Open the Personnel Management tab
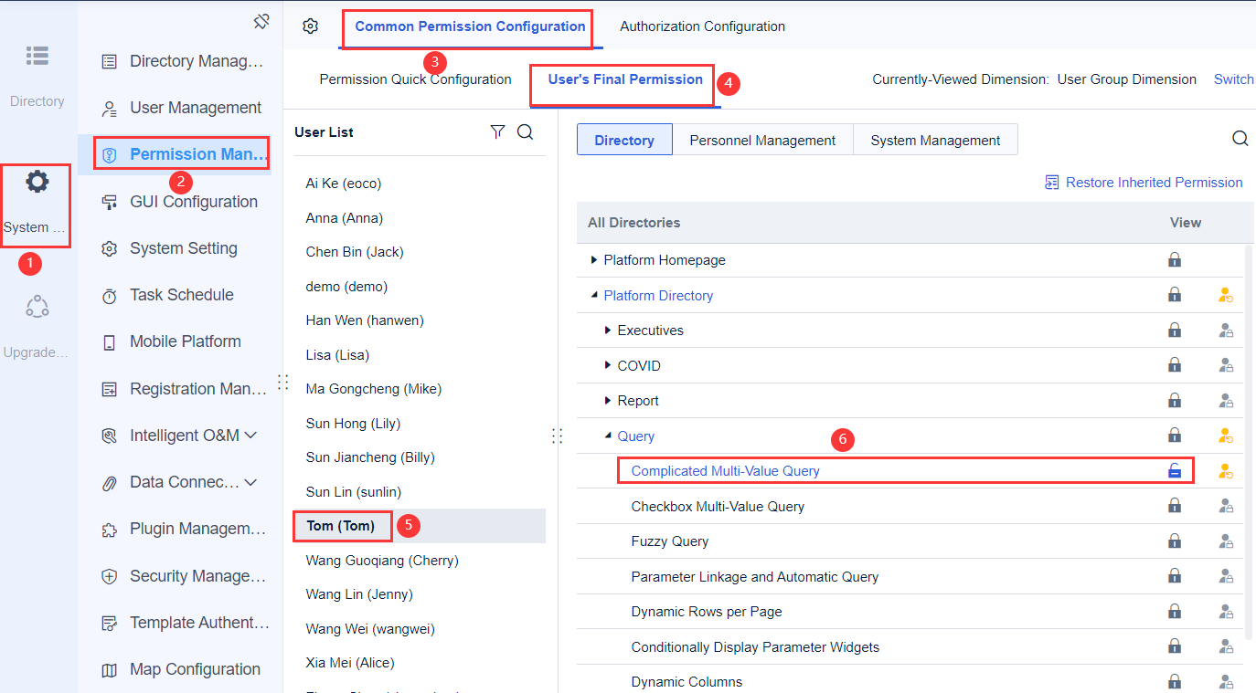1256x693 pixels. point(763,140)
